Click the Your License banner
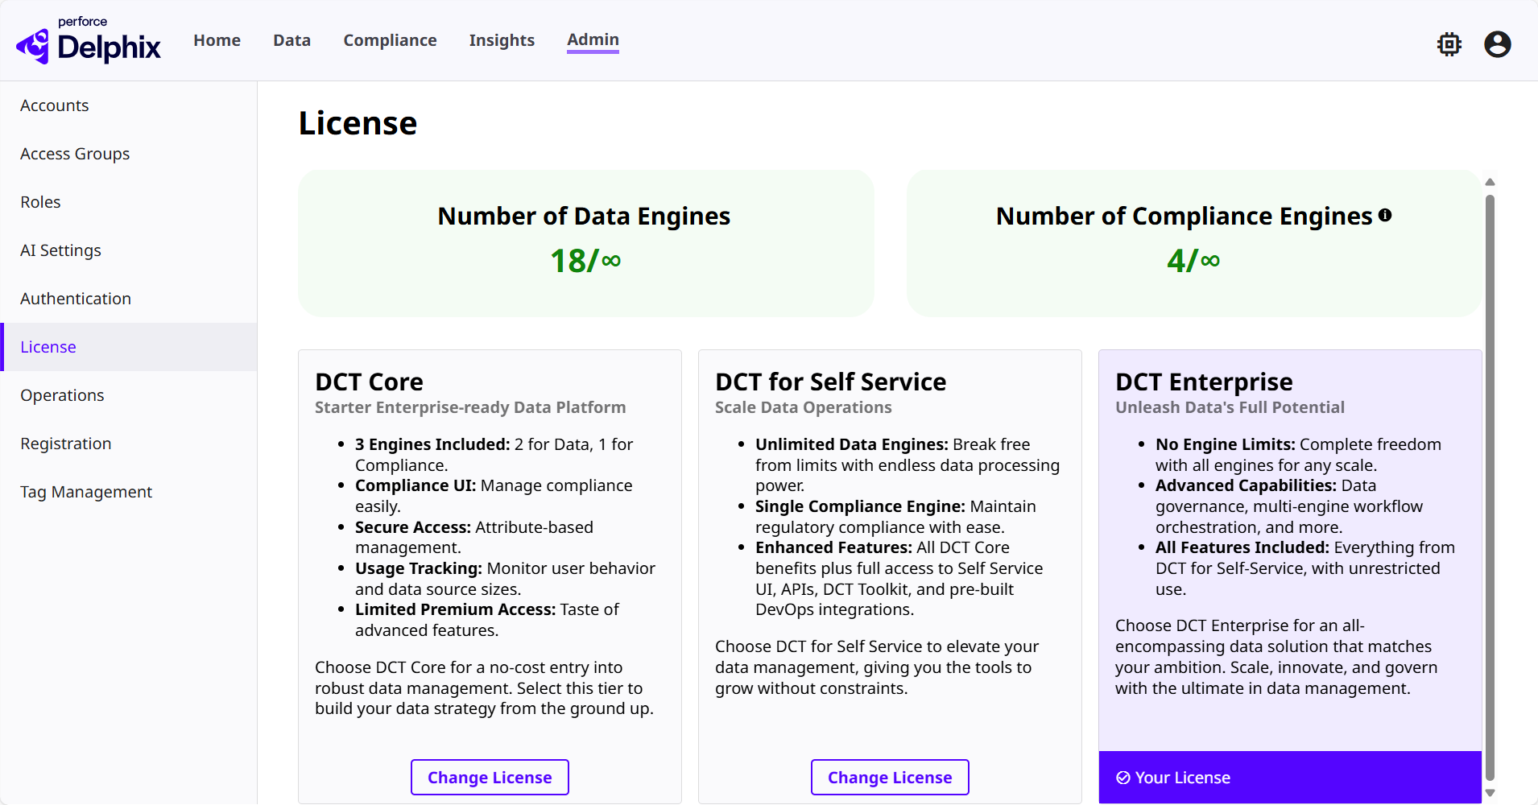The width and height of the screenshot is (1538, 805). 1289,778
